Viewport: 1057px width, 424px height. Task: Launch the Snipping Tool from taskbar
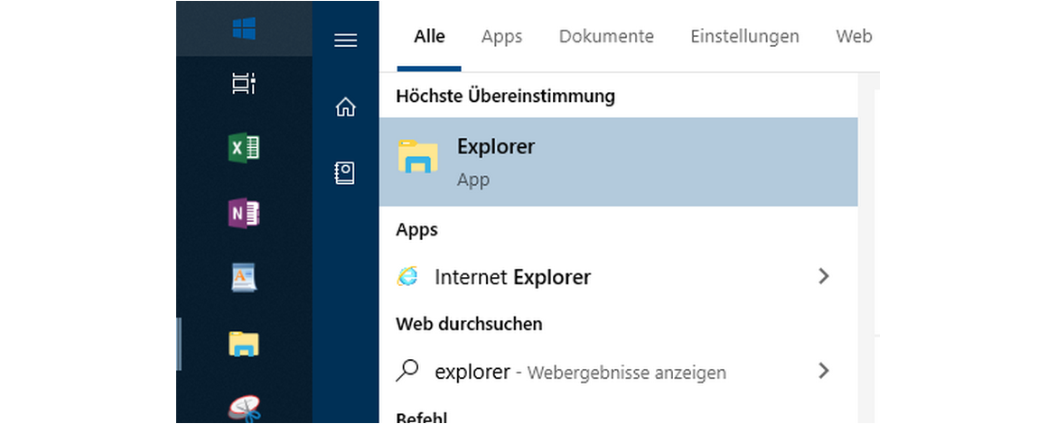point(244,408)
